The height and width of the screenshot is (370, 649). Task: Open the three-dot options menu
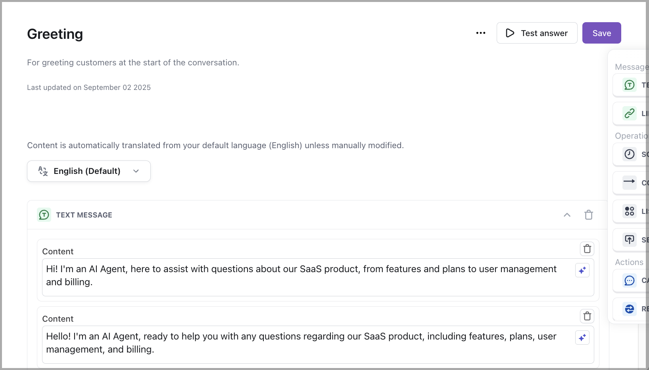pos(480,33)
